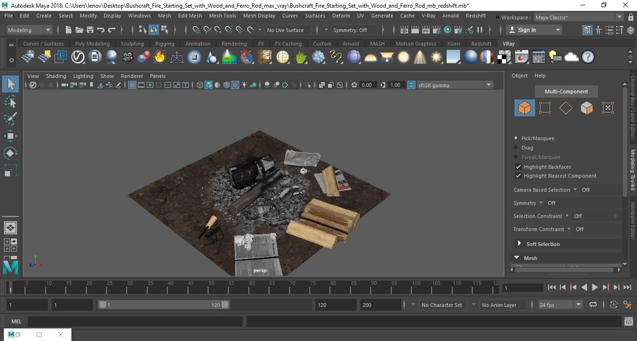The image size is (637, 341).
Task: Click the play forwards button
Action: click(x=595, y=288)
